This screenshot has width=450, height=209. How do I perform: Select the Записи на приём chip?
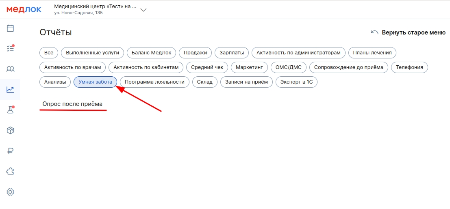pos(246,82)
